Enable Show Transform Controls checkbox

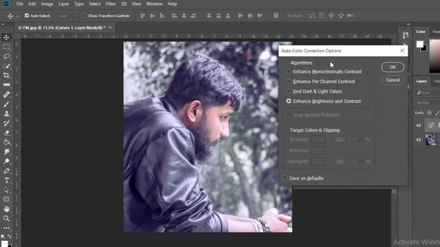coord(85,16)
